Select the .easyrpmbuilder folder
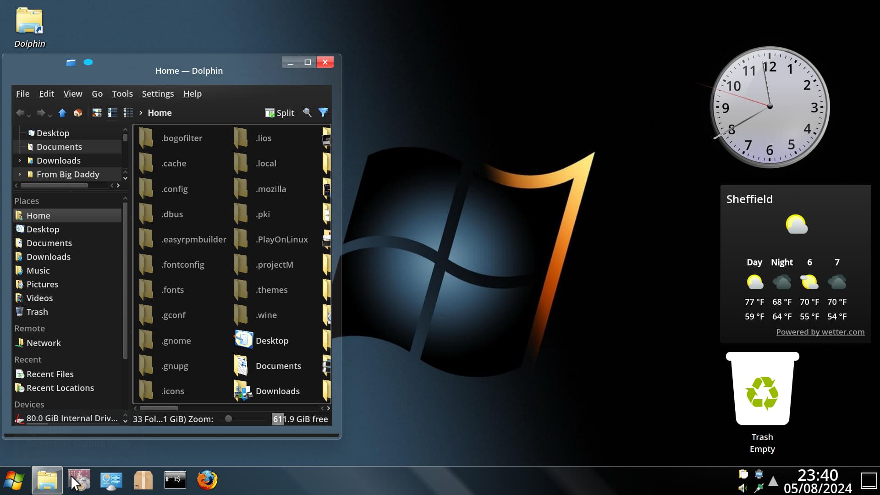The image size is (880, 495). click(182, 239)
